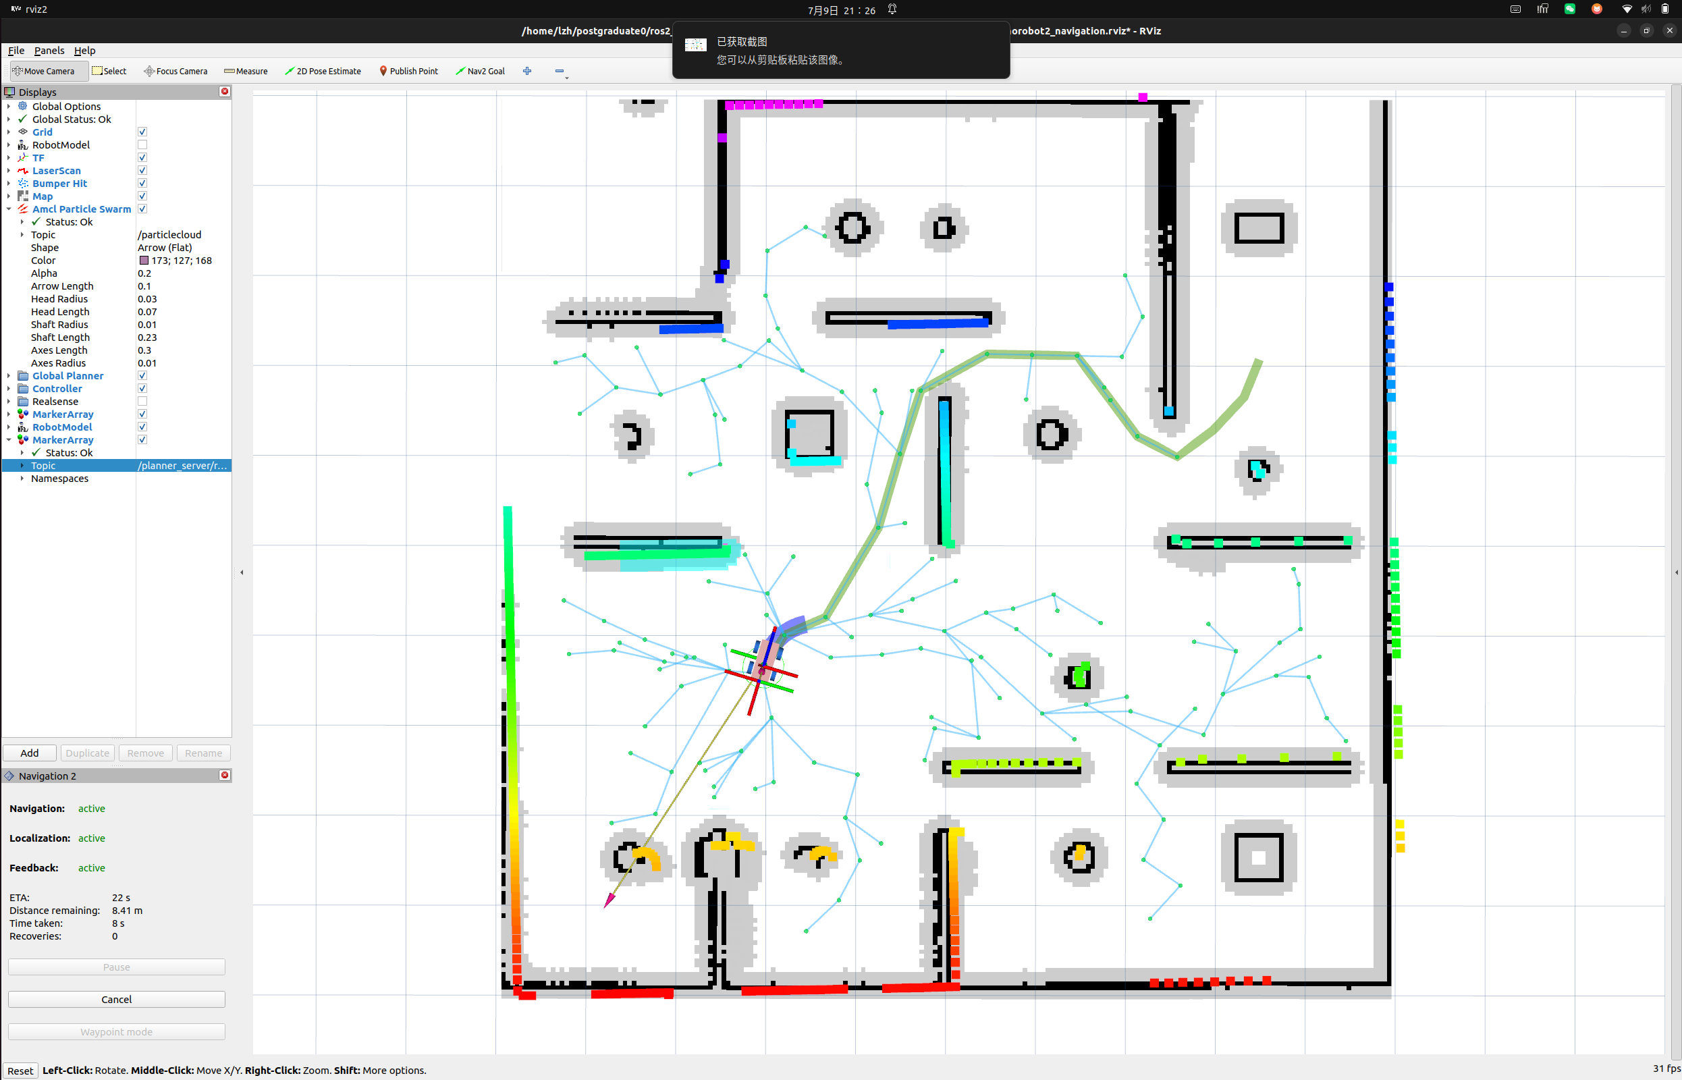Click the volume icon in system tray

(1646, 9)
